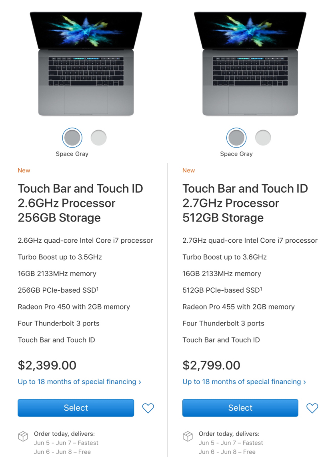
Task: Click delivery box icon under 2.7GHz model
Action: click(188, 436)
